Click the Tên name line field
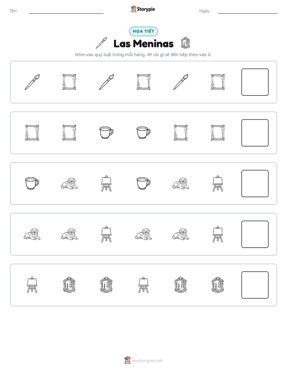287x372 pixels. pos(66,11)
